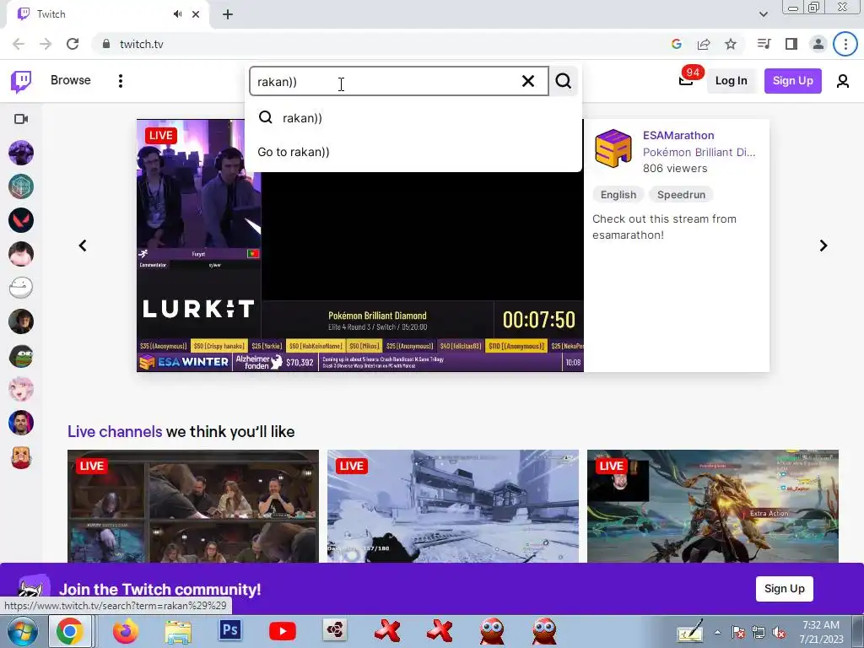Click the tray volume speaker icon
The width and height of the screenshot is (864, 648).
[x=779, y=633]
